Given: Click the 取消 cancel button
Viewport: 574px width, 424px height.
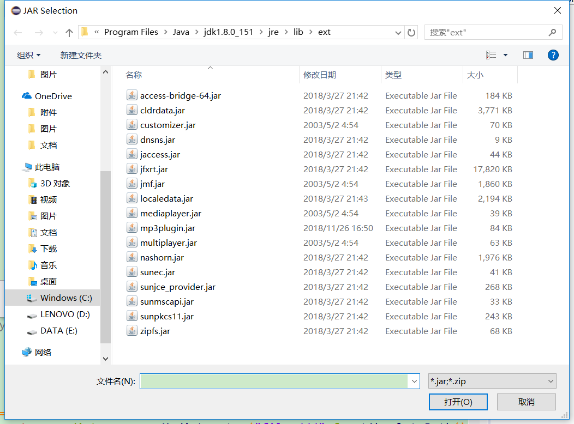Looking at the screenshot, I should [x=526, y=402].
